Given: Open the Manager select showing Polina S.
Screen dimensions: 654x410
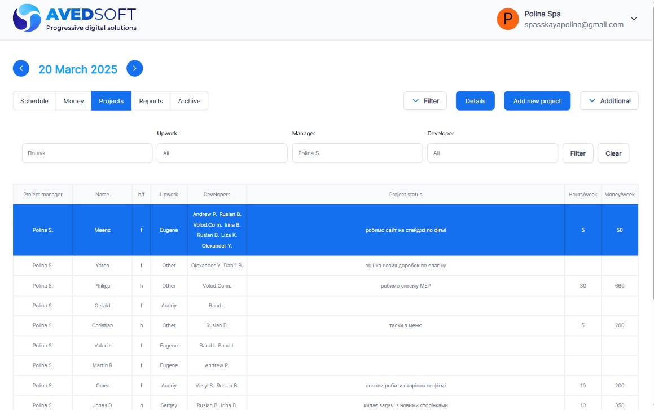Looking at the screenshot, I should (x=357, y=153).
